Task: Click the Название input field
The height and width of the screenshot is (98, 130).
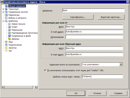Action: coord(93,10)
